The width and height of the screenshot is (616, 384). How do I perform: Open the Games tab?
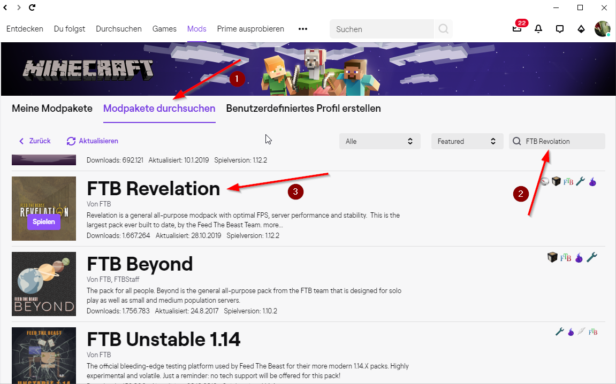[164, 29]
